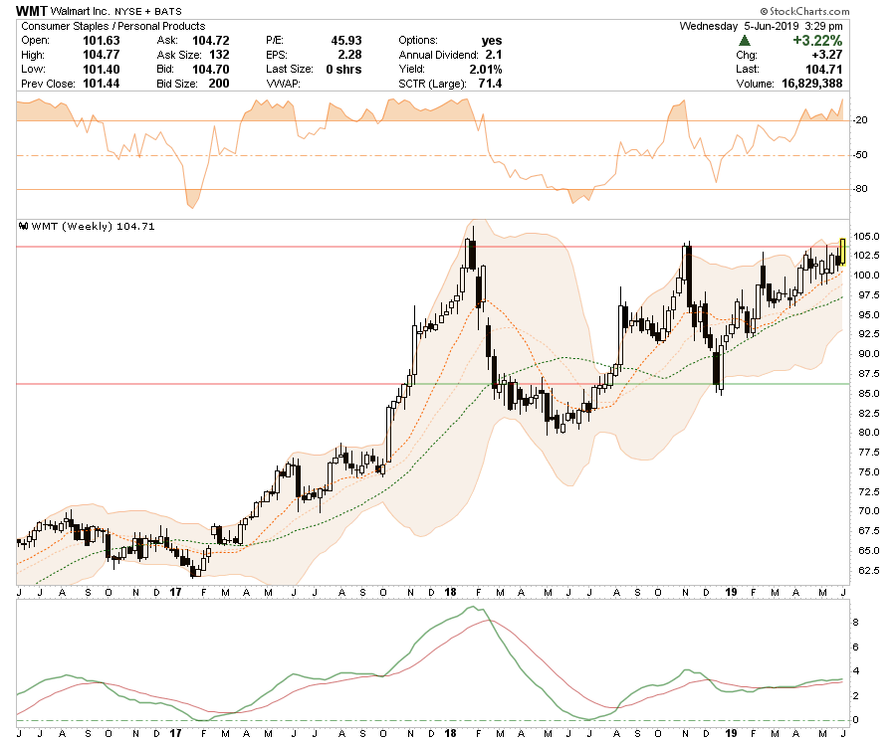Click the -50 level label on oscillator axis
This screenshot has width=896, height=742.
pos(860,155)
